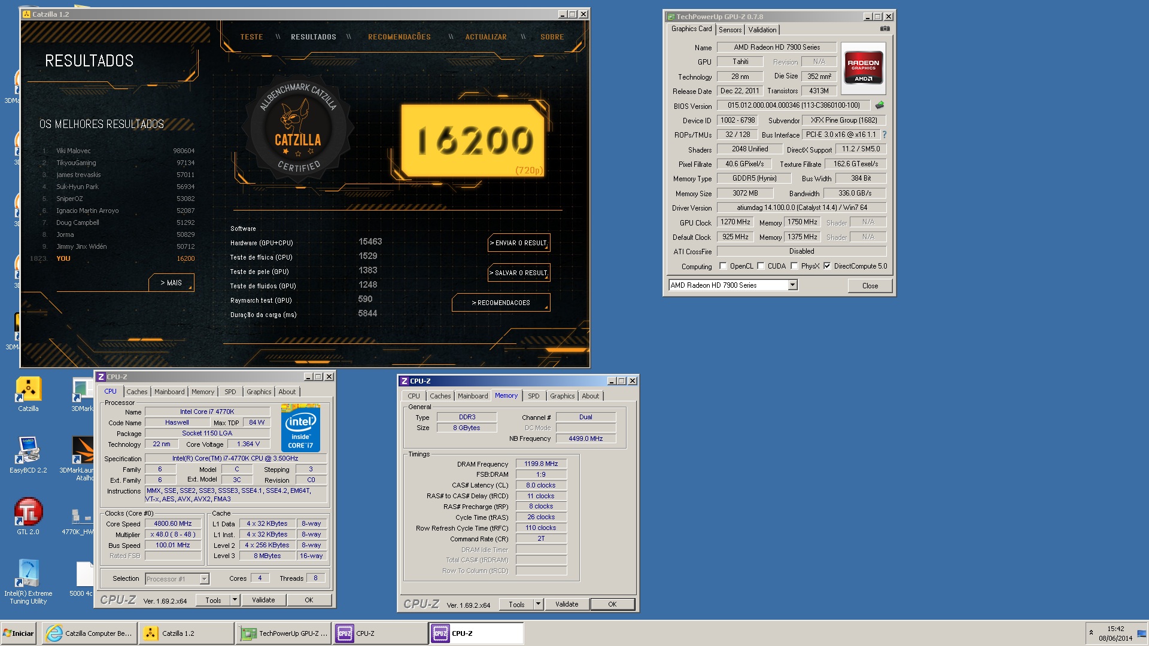The image size is (1149, 646).
Task: Click the show desktop tray icon
Action: (1142, 634)
